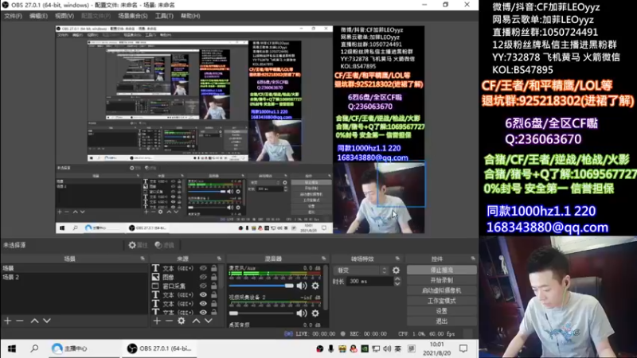Open the Windows Start menu
The width and height of the screenshot is (637, 358).
tap(12, 348)
